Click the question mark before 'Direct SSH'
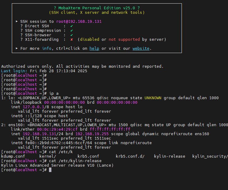Viewport: 228px width, 190px height. 22,26
